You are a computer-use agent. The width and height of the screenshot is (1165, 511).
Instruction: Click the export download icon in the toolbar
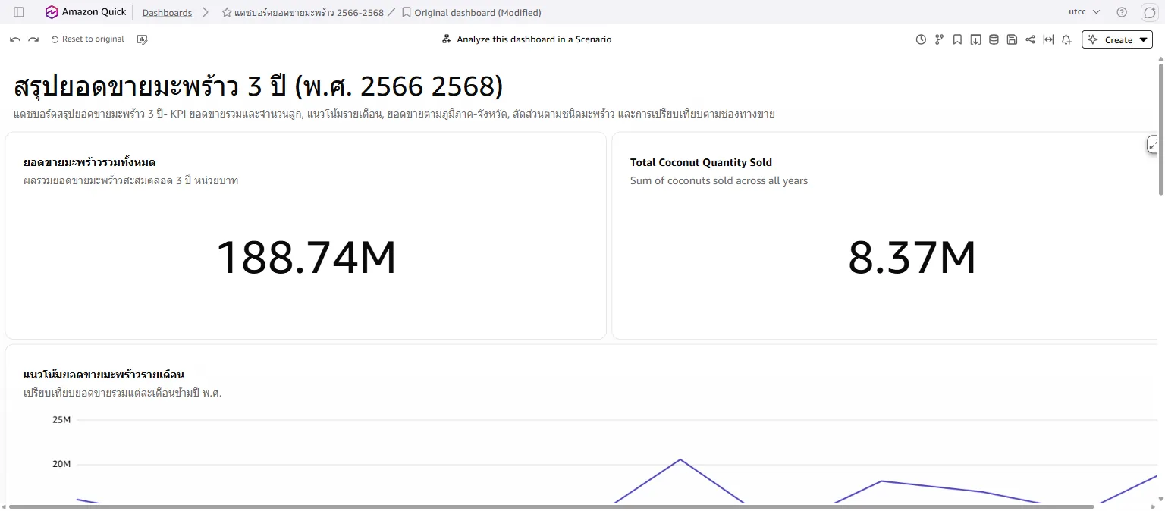click(975, 39)
